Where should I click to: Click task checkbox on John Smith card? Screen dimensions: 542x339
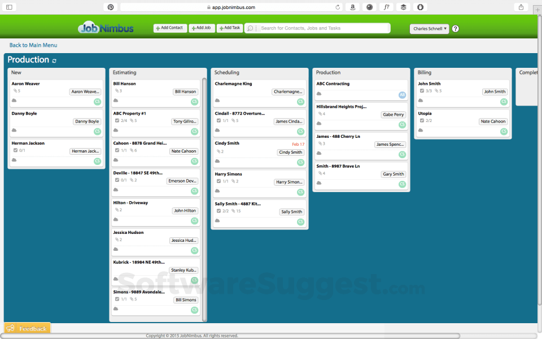pyautogui.click(x=422, y=91)
